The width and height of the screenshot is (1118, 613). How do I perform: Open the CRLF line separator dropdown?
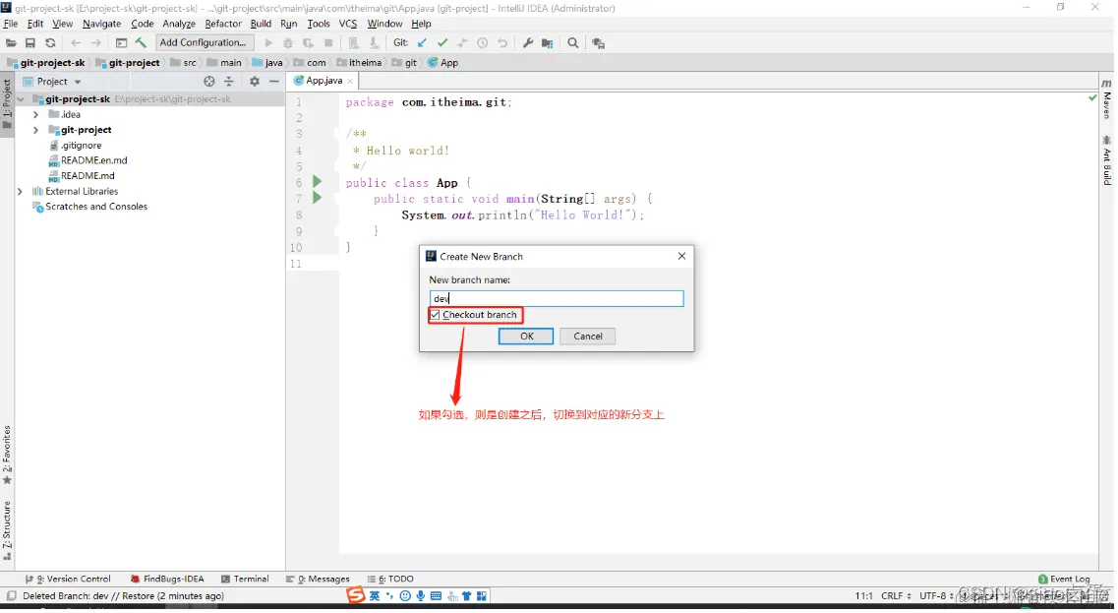pyautogui.click(x=896, y=596)
